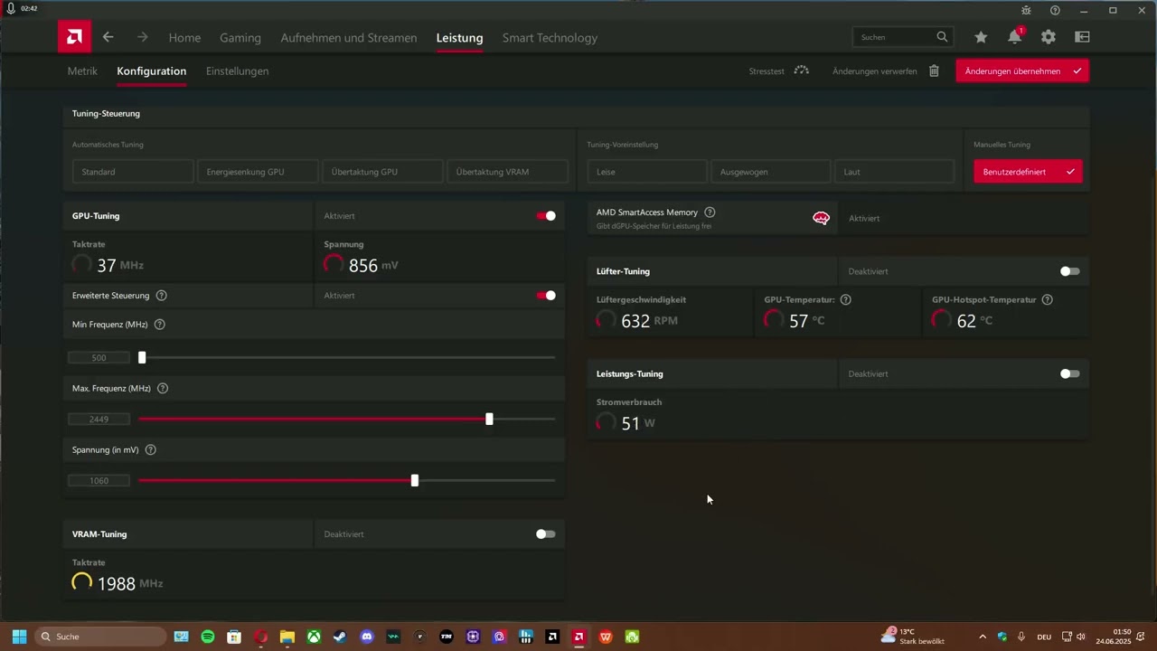Image resolution: width=1157 pixels, height=651 pixels.
Task: Show help for Erweiterte Steuerung
Action: 161,296
